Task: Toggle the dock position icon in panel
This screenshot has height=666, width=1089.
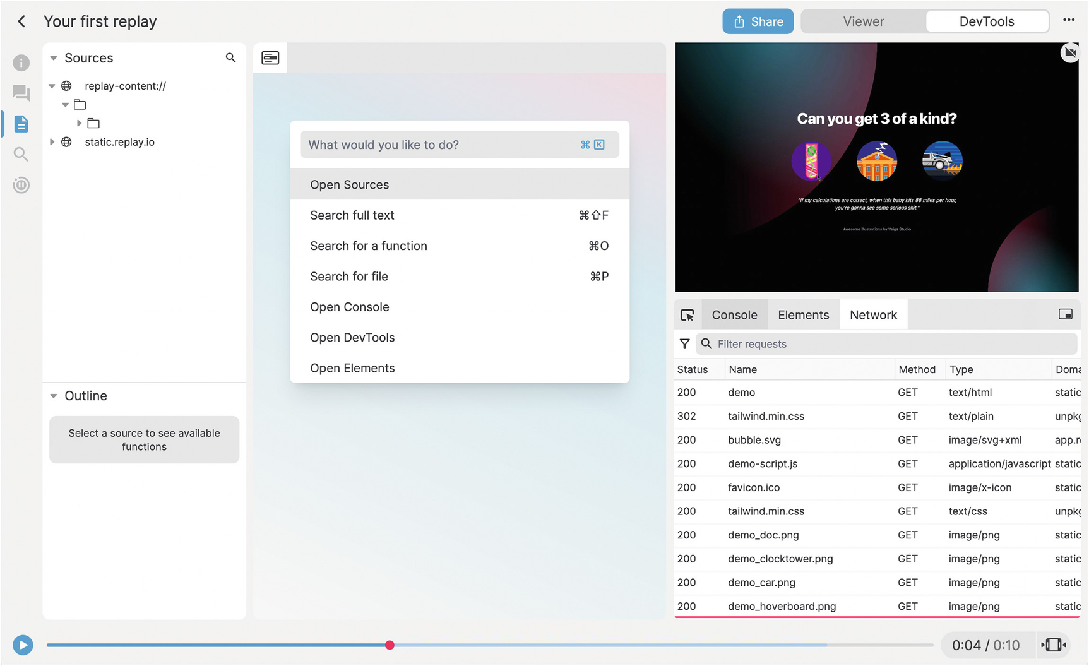Action: (x=1065, y=314)
